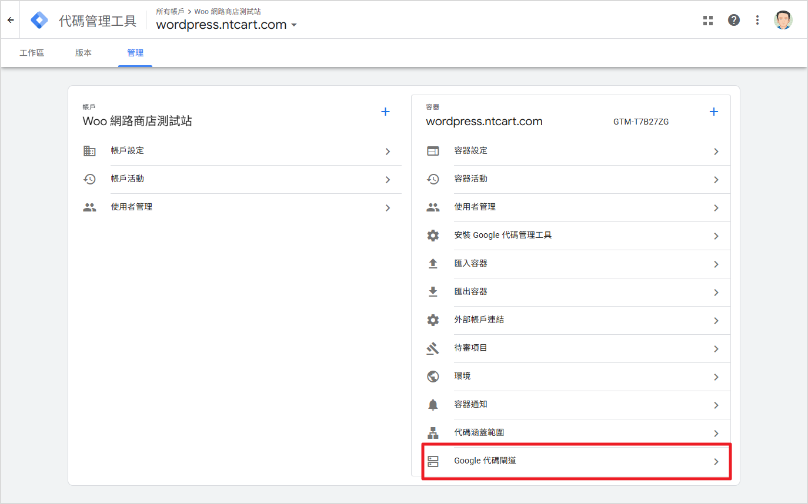Click Woo 網路商店測試站 breadcrumb link
The height and width of the screenshot is (504, 808).
click(x=228, y=11)
